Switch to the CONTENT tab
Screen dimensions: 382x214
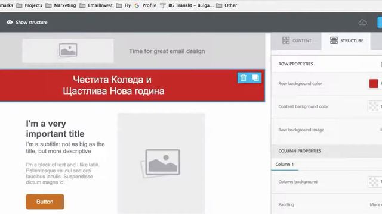click(x=297, y=40)
